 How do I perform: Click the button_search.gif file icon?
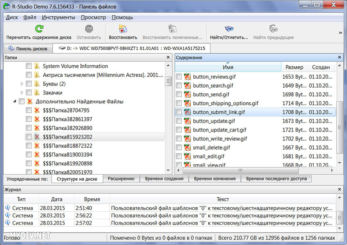click(187, 86)
